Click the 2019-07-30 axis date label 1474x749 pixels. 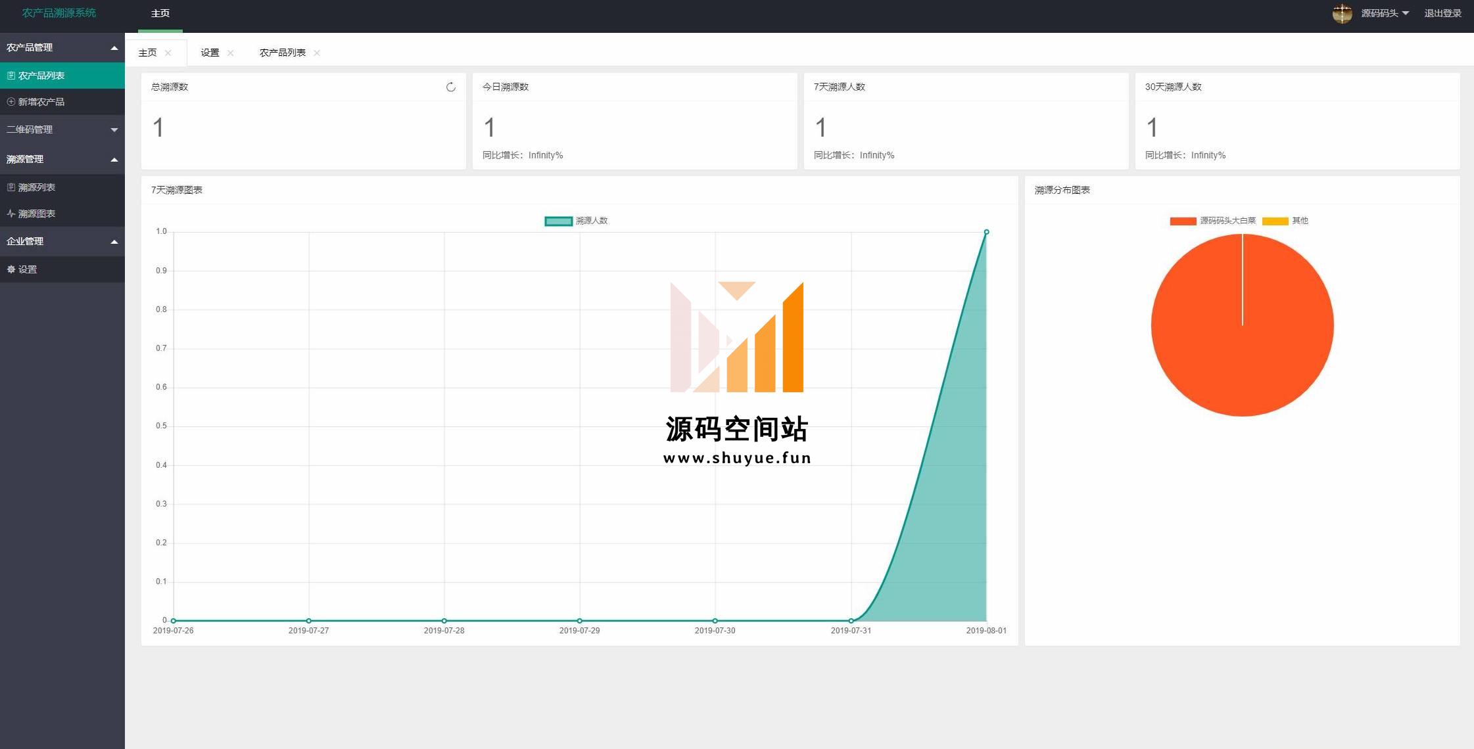point(715,631)
